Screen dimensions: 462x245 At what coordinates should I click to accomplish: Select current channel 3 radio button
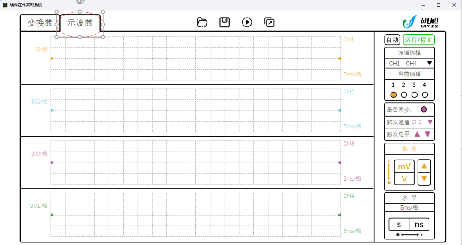pyautogui.click(x=414, y=95)
